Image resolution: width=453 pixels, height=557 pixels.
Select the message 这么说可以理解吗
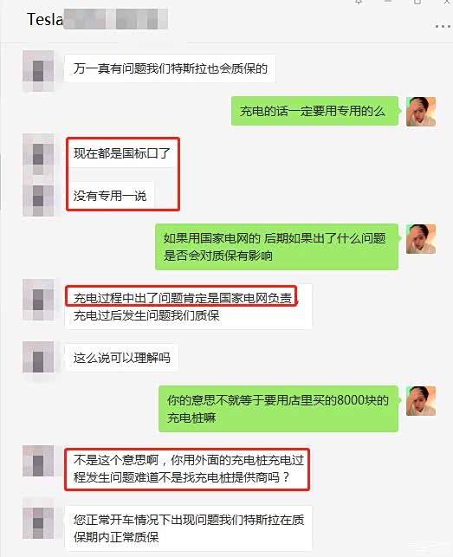tap(121, 358)
